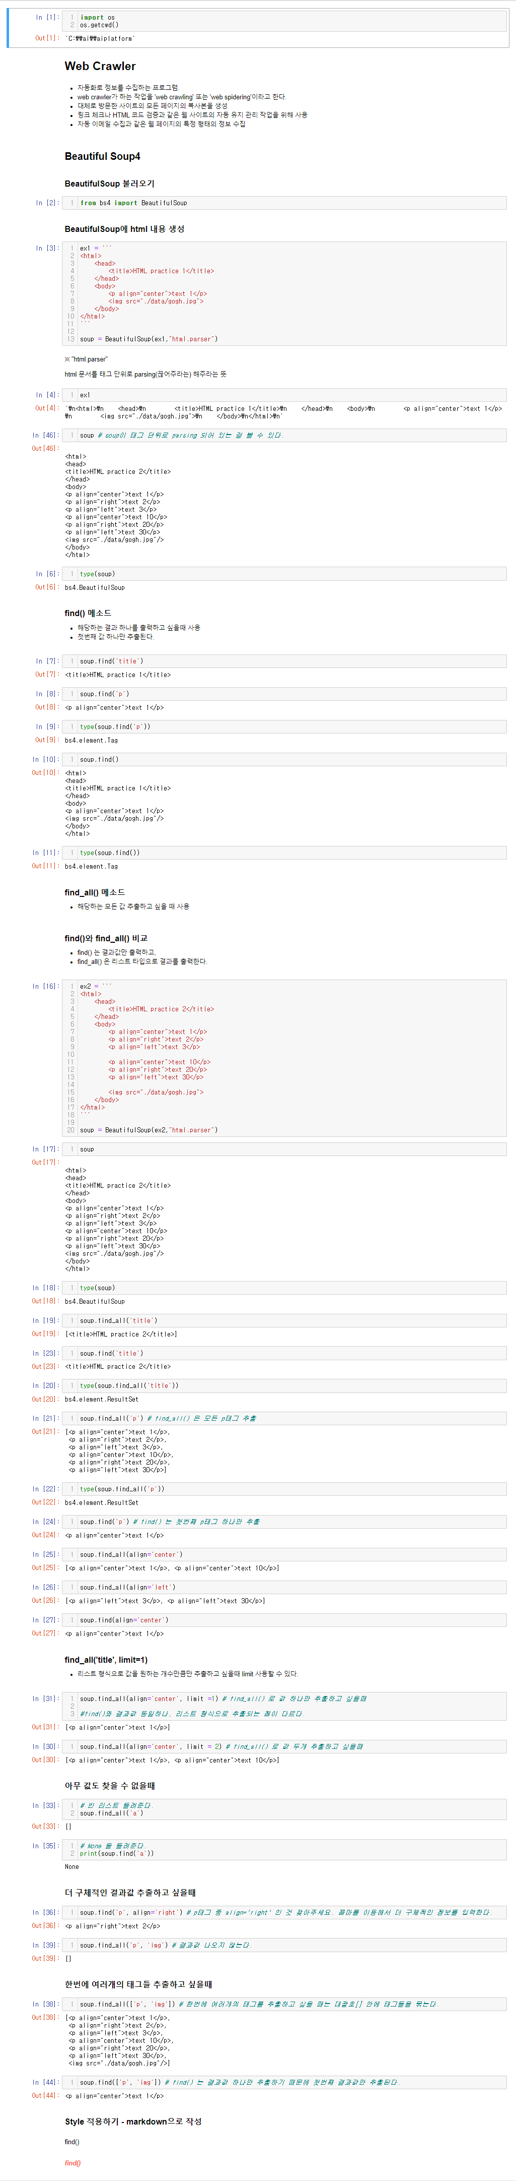The image size is (516, 2181).
Task: Select the In [27] soup.find(align='center') cell
Action: [285, 1620]
